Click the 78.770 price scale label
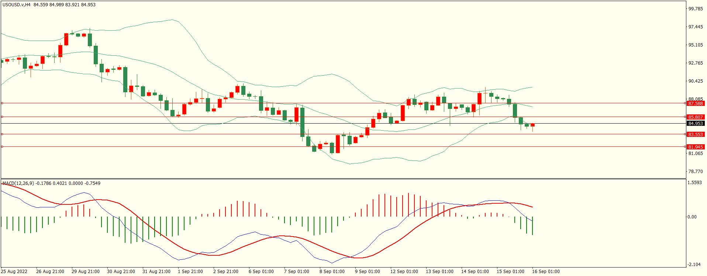707x276 pixels. 696,172
